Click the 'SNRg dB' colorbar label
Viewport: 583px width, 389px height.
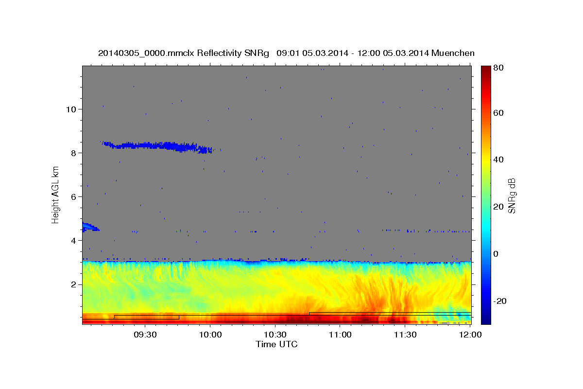(511, 195)
